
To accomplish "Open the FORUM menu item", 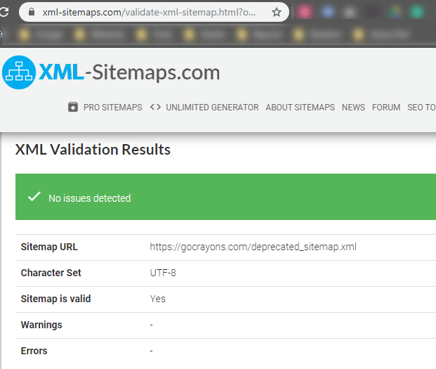I will (386, 108).
